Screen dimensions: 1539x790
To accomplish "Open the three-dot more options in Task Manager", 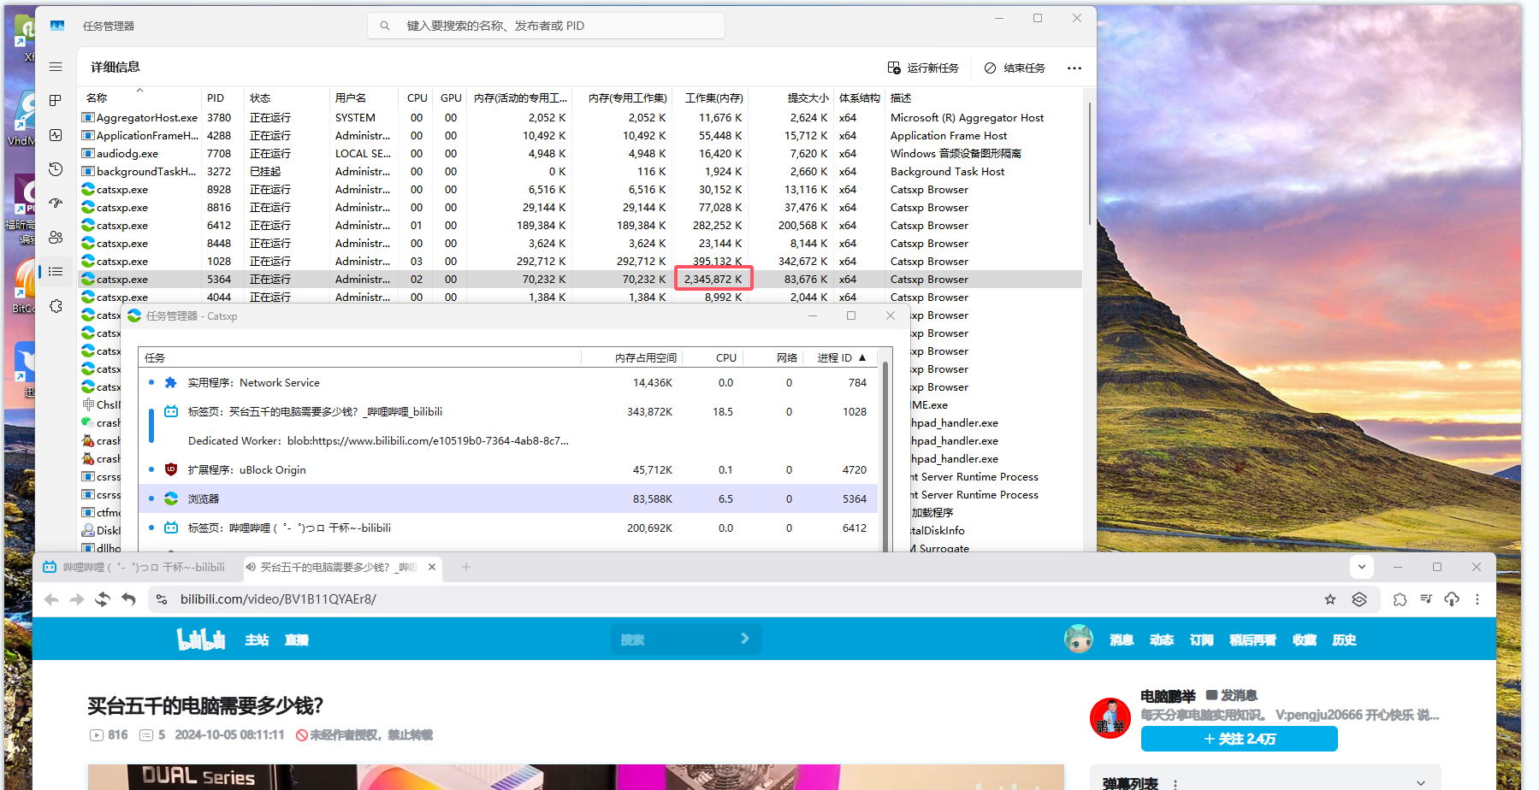I will (x=1074, y=68).
